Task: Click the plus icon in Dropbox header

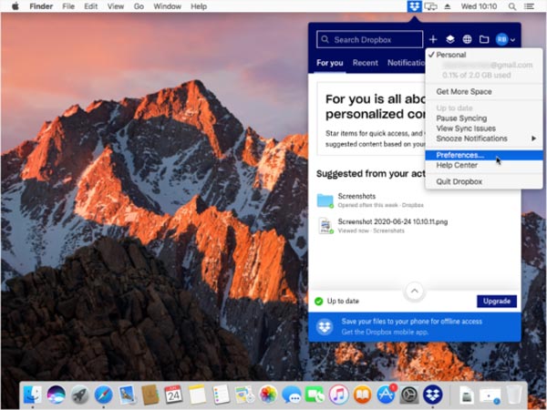Action: coord(433,39)
